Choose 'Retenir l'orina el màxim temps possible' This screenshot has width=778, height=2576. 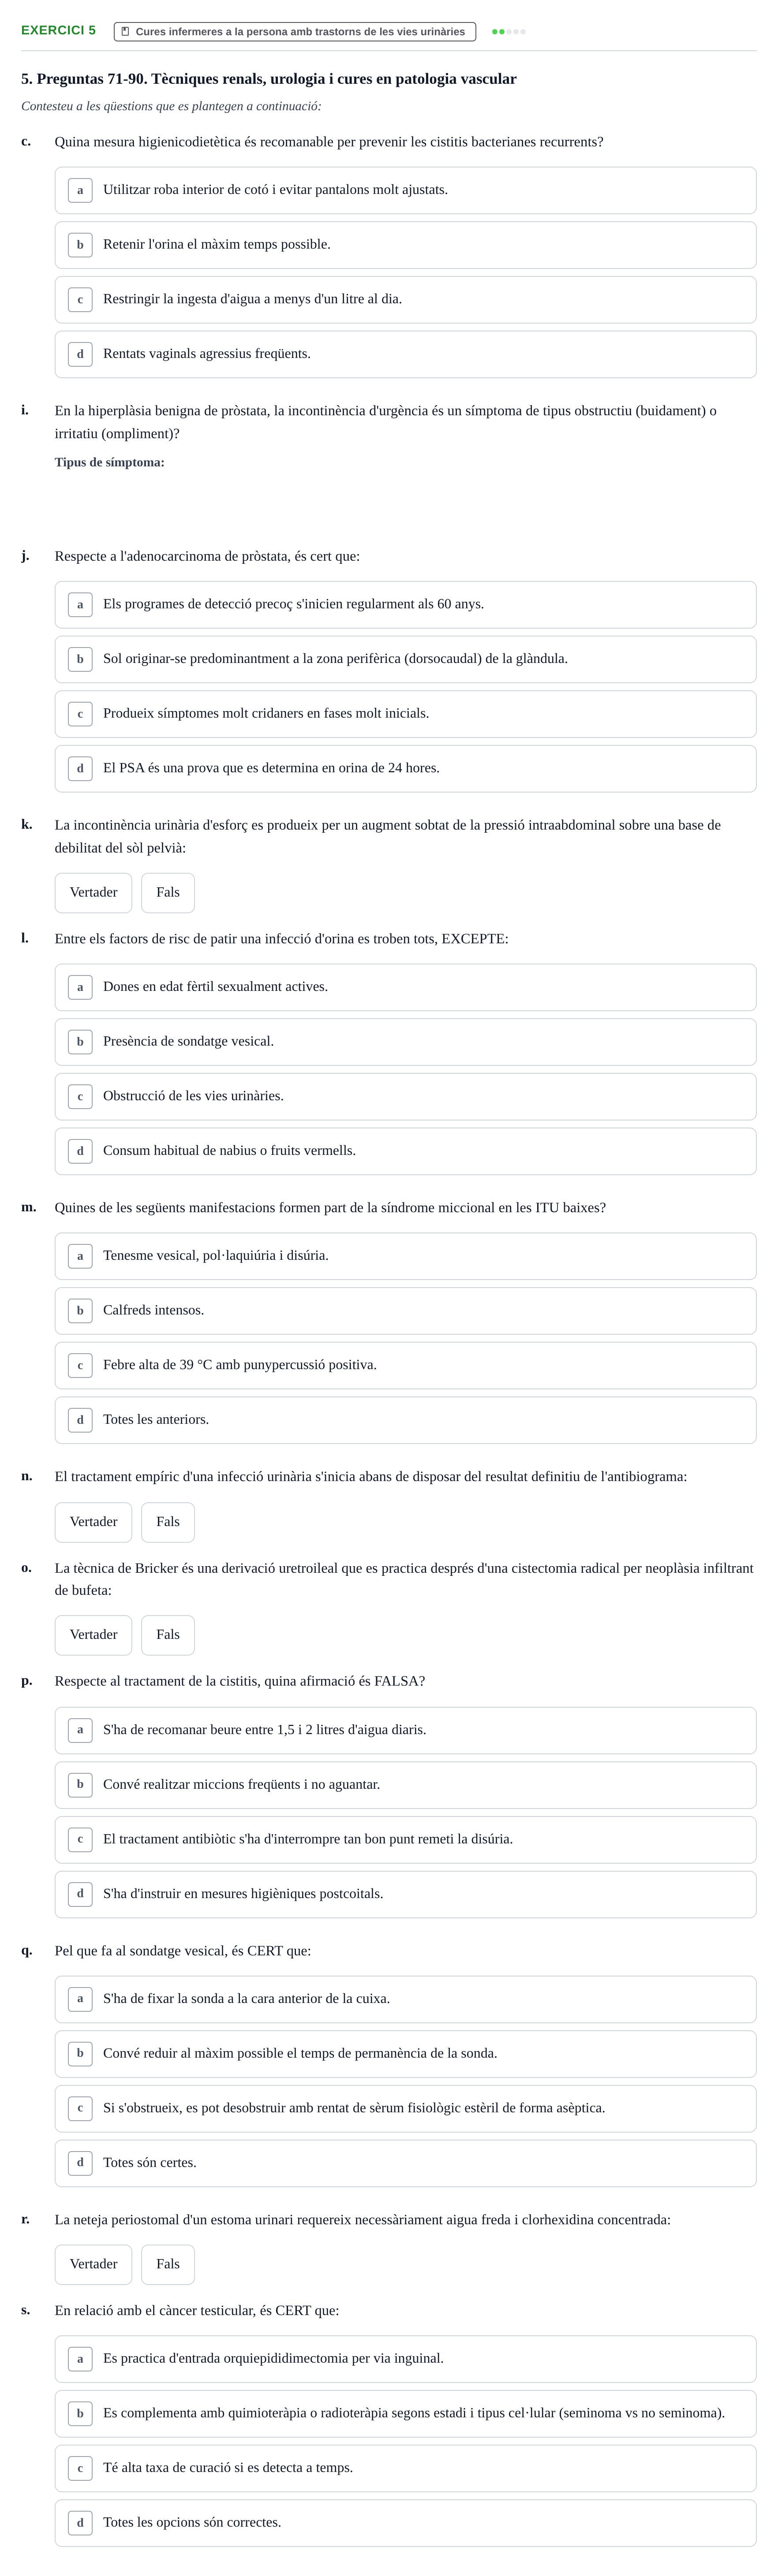(x=405, y=245)
